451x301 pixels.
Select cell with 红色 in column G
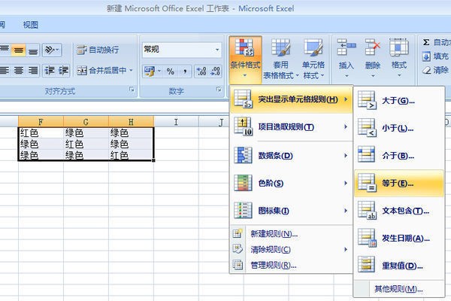pos(86,144)
